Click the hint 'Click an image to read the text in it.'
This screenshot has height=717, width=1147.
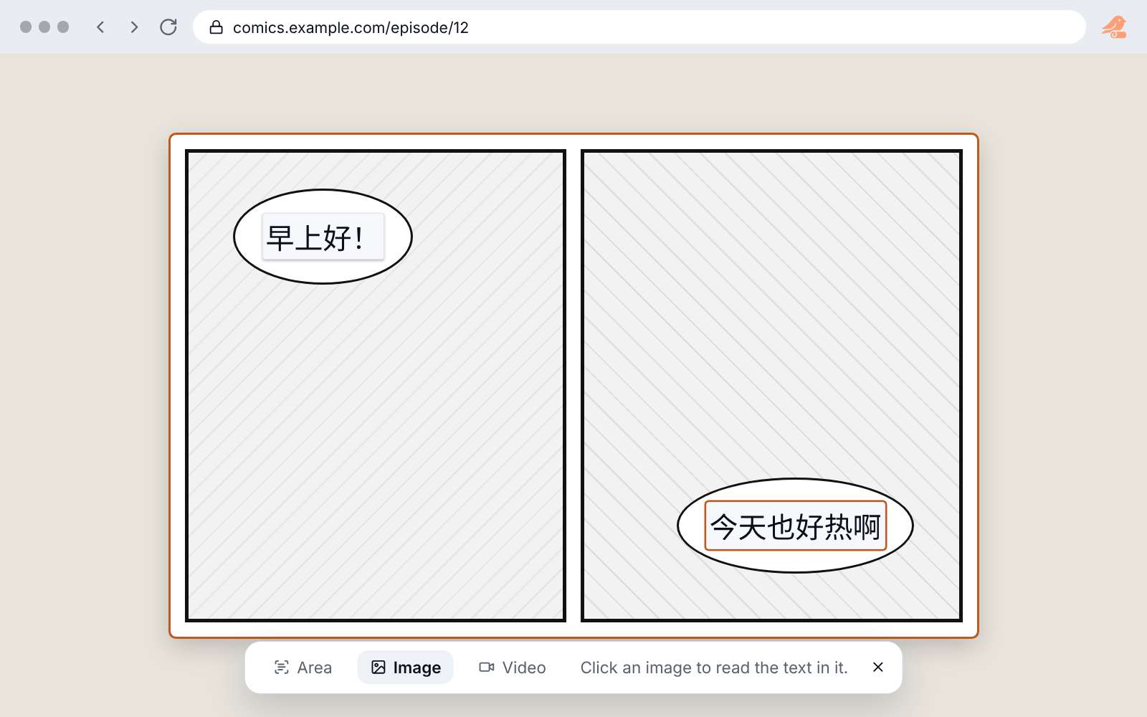(x=714, y=668)
